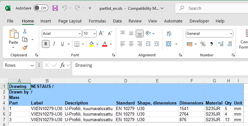248x126 pixels.
Task: Click the Redo arrow icon
Action: click(x=77, y=8)
